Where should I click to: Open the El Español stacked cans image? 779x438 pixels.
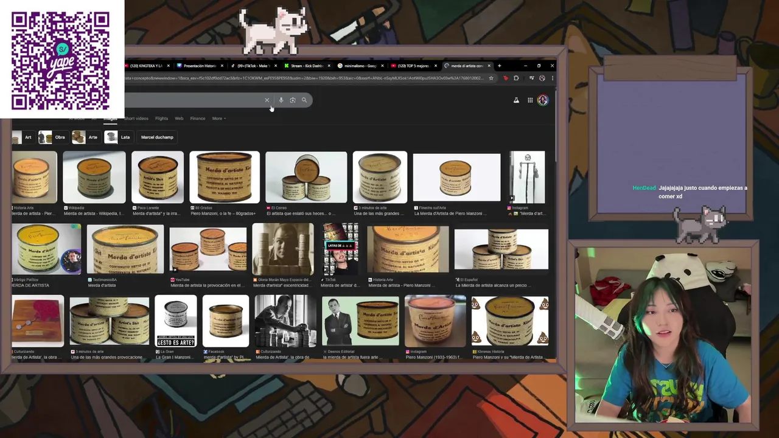coord(501,249)
